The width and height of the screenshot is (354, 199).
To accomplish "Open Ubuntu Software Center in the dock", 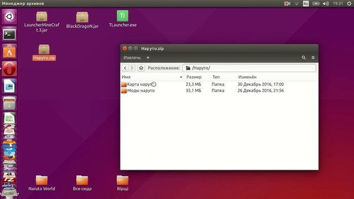I will click(x=9, y=51).
